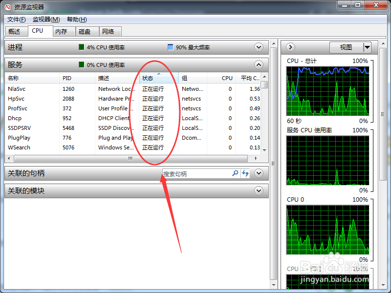Sort services by CPU column header
This screenshot has height=293, width=391.
coord(221,78)
